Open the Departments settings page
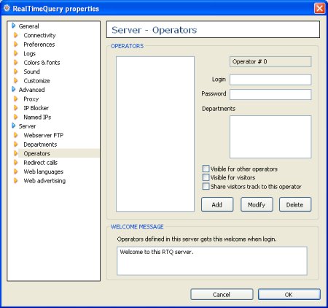The height and width of the screenshot is (308, 328). click(40, 145)
